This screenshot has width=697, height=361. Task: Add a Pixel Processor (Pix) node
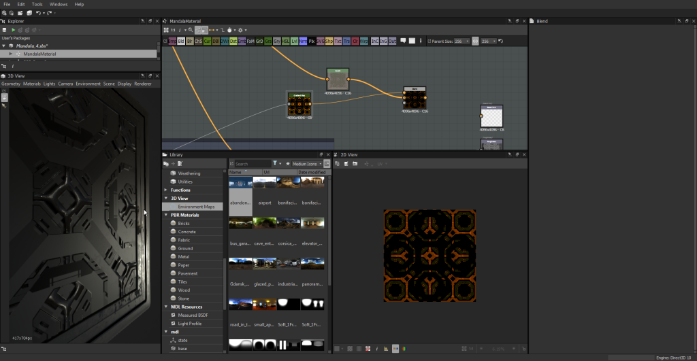tap(312, 41)
